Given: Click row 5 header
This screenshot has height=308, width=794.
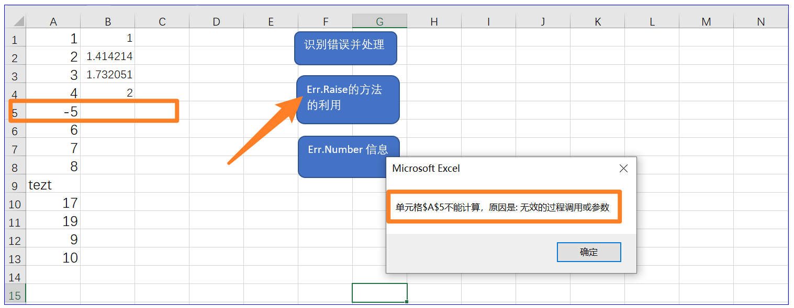Looking at the screenshot, I should pos(15,111).
